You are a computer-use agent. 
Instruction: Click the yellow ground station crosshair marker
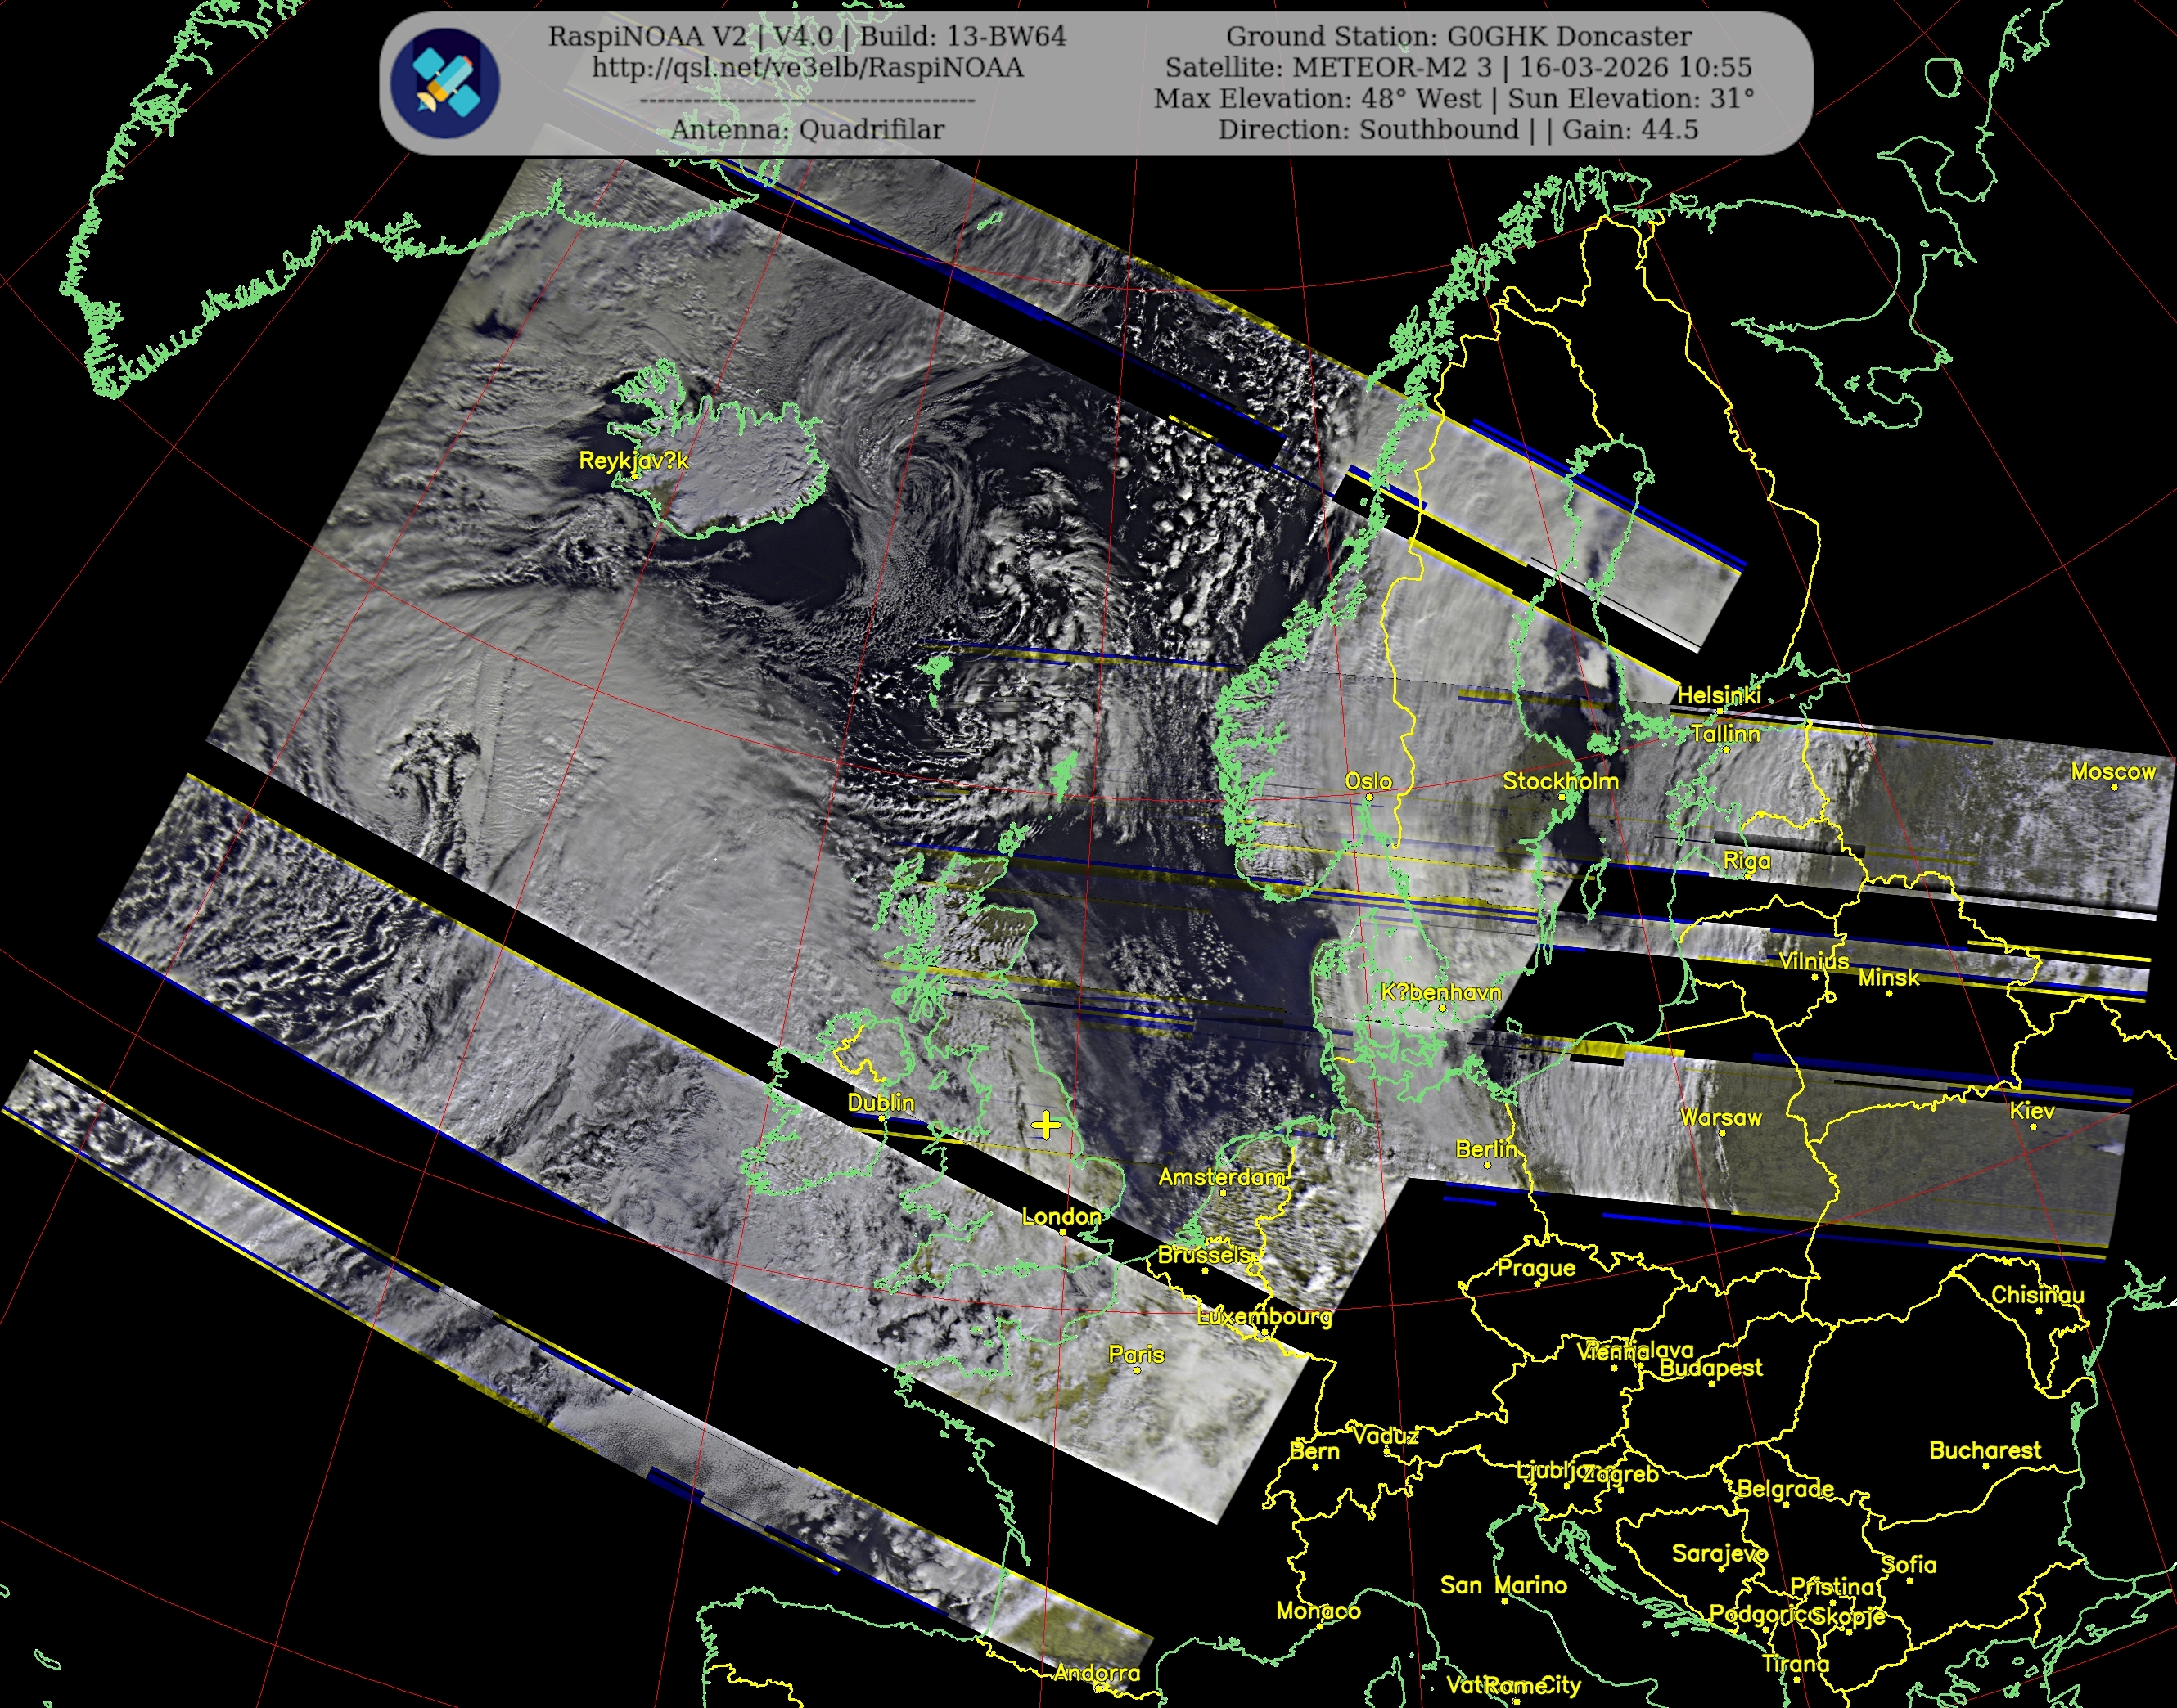1045,1125
